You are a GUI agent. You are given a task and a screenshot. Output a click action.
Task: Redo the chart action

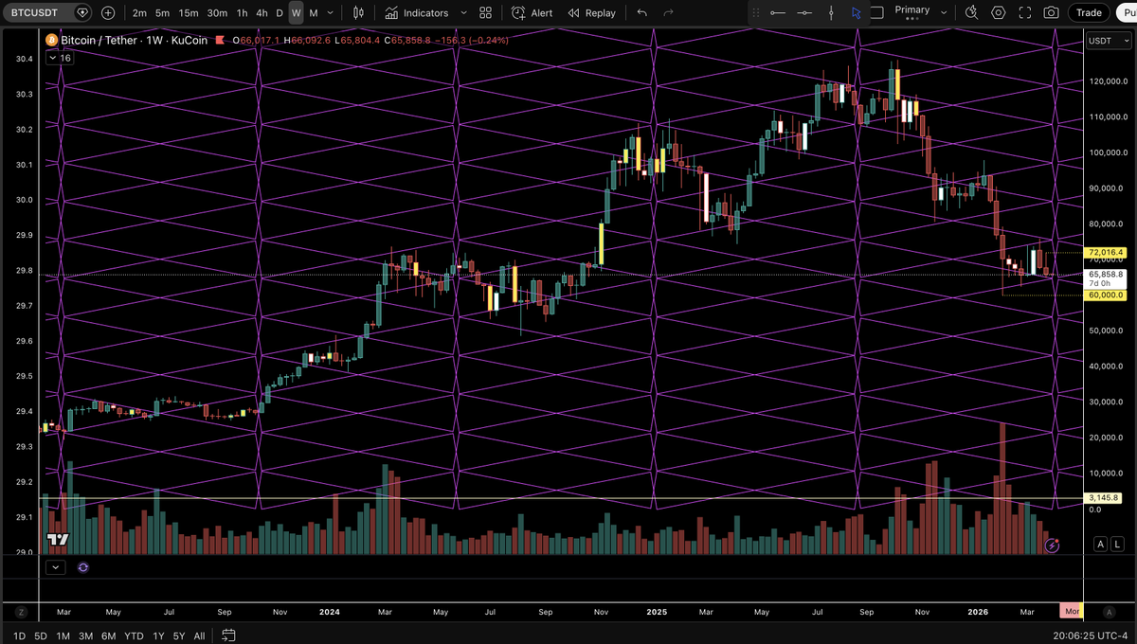pyautogui.click(x=669, y=13)
